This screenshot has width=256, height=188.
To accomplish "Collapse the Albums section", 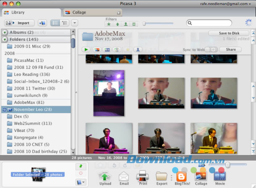I will point(4,32).
